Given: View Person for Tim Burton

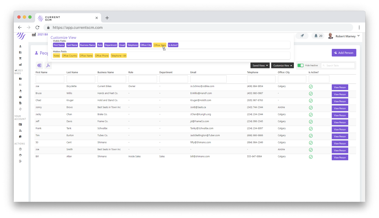Looking at the screenshot, I should (340, 136).
